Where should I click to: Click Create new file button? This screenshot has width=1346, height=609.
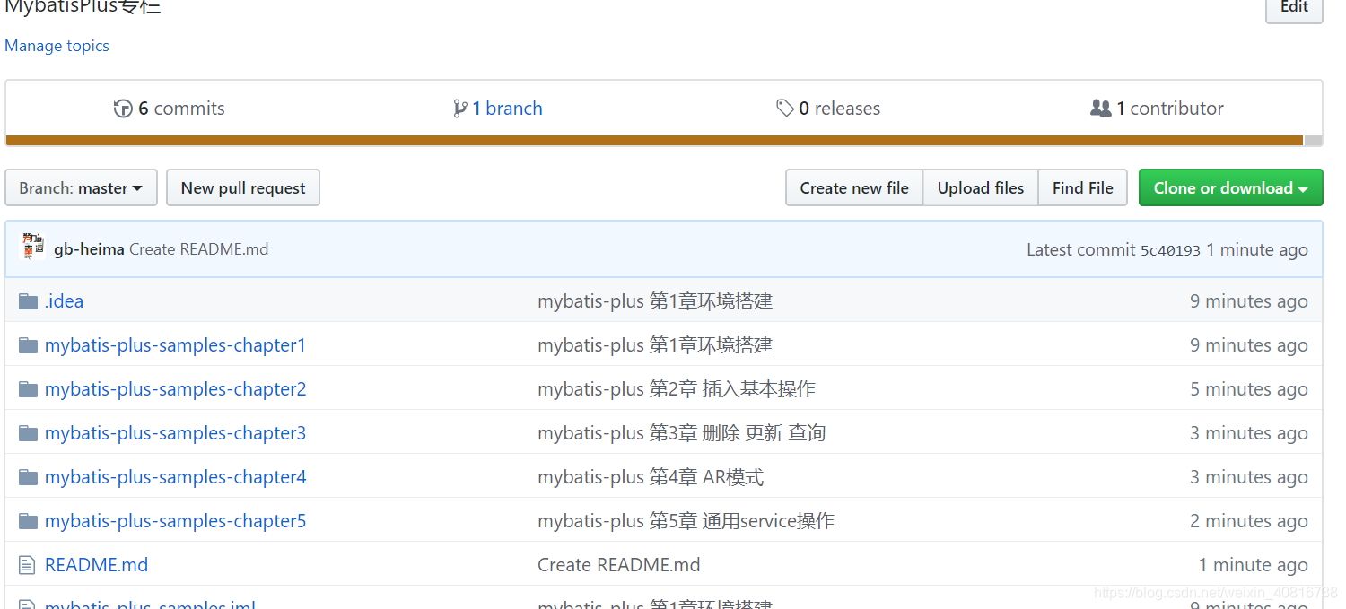(x=854, y=187)
